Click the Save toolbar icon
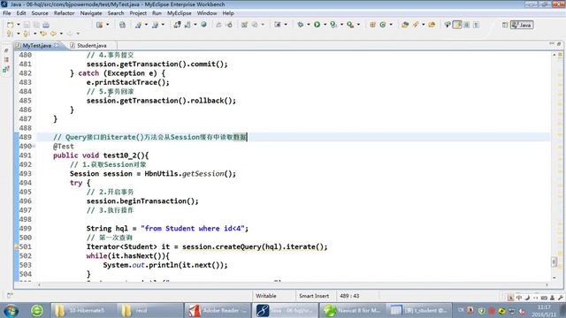This screenshot has height=318, width=566. coord(27,25)
